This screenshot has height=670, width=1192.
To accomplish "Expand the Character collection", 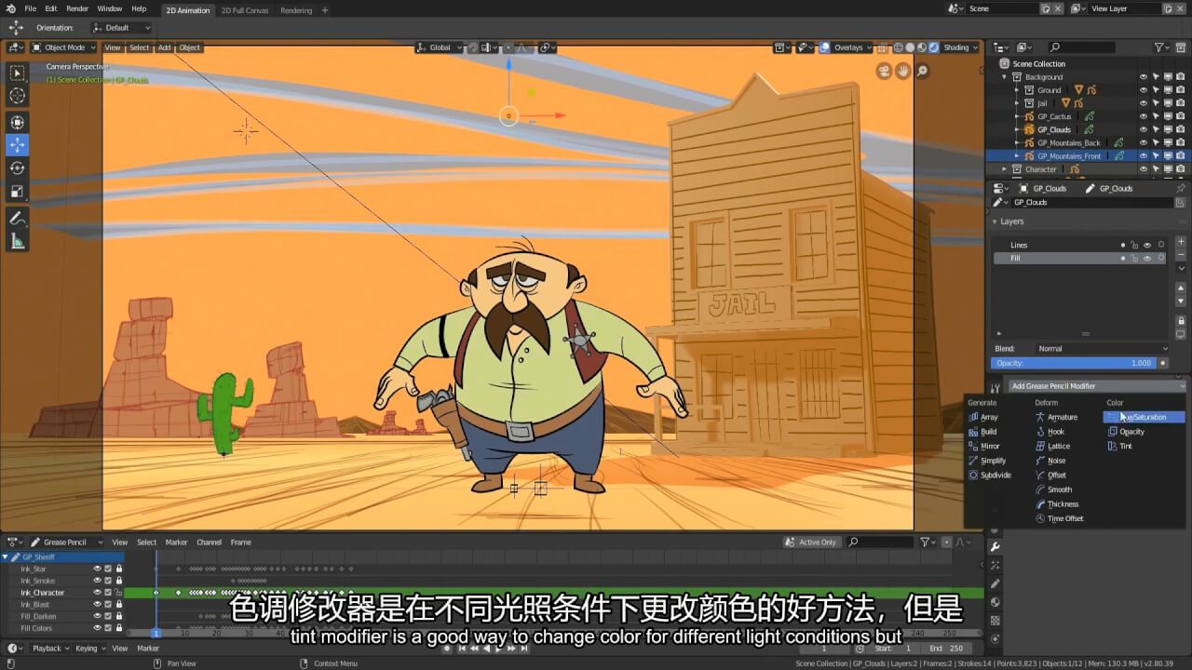I will [1005, 169].
